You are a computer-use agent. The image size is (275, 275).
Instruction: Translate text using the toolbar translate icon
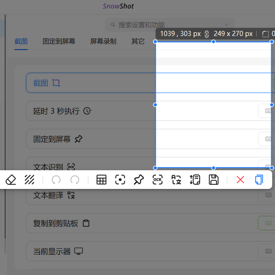(x=176, y=180)
